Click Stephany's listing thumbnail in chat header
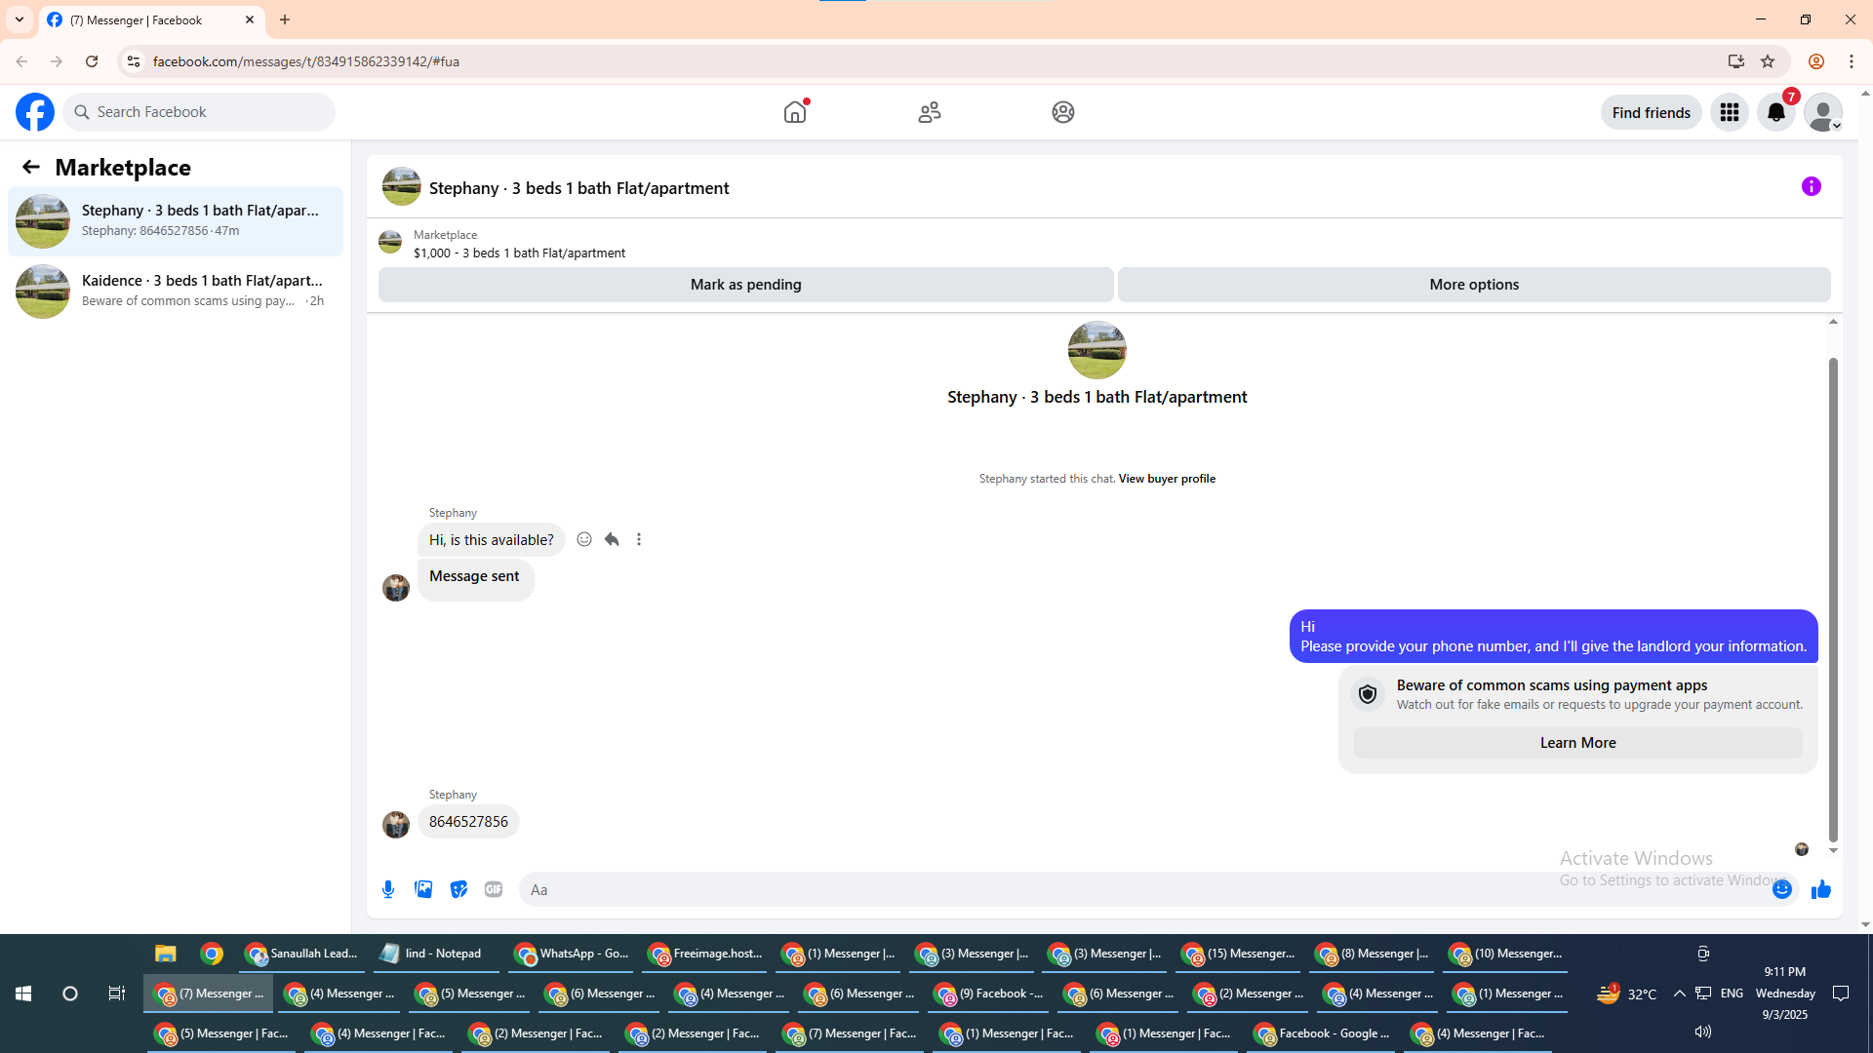 click(402, 186)
